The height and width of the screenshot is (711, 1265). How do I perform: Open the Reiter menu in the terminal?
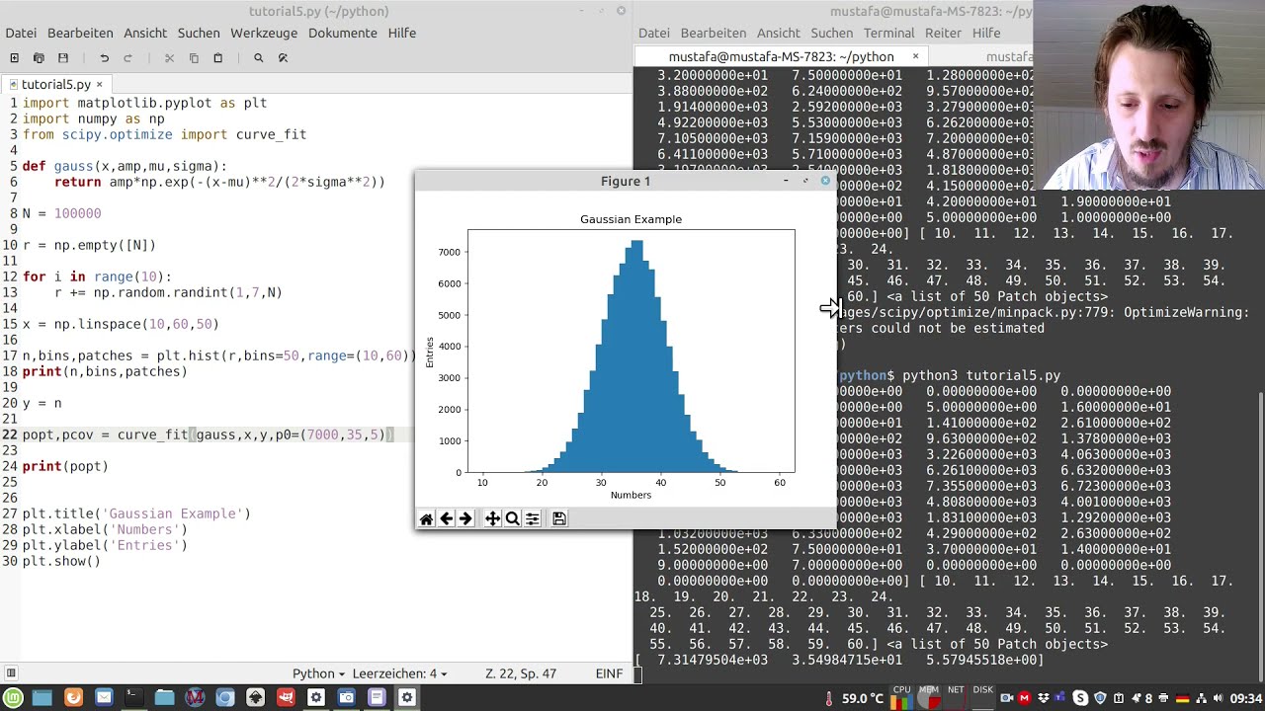[x=943, y=33]
